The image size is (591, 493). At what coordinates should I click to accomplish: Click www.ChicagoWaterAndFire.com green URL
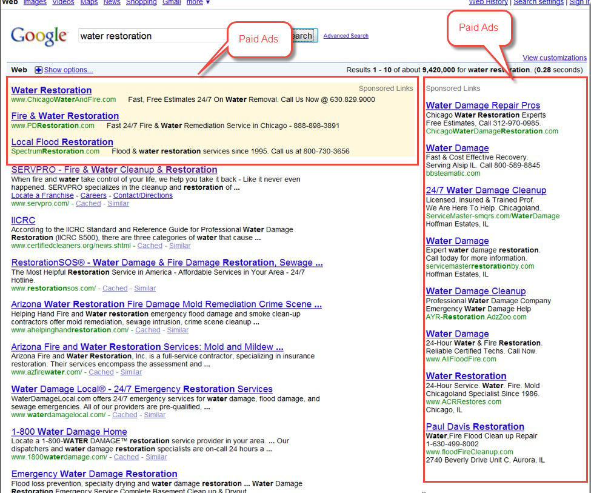coord(63,99)
